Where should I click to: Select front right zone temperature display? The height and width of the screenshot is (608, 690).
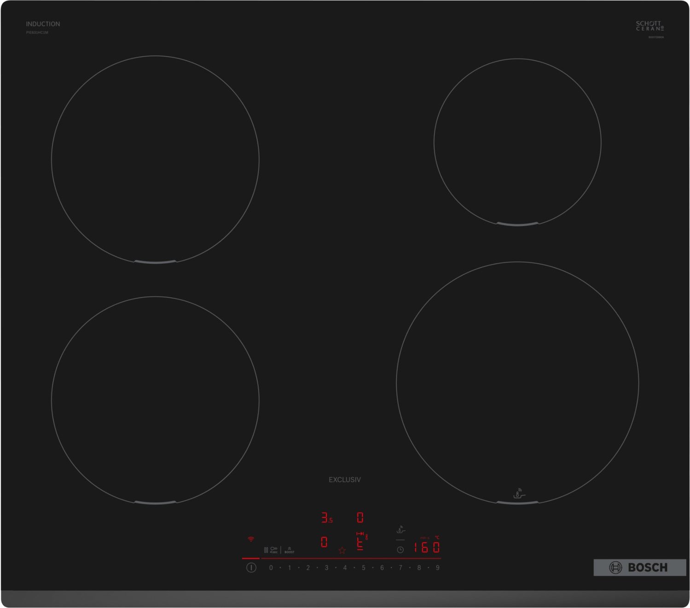click(360, 542)
